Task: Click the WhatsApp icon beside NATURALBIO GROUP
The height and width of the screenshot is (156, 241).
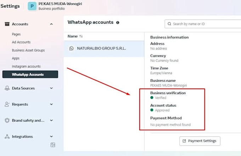Action: (x=71, y=48)
